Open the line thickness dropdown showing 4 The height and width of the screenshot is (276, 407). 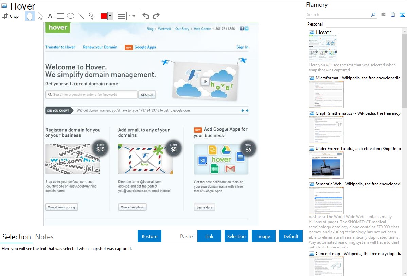(131, 16)
